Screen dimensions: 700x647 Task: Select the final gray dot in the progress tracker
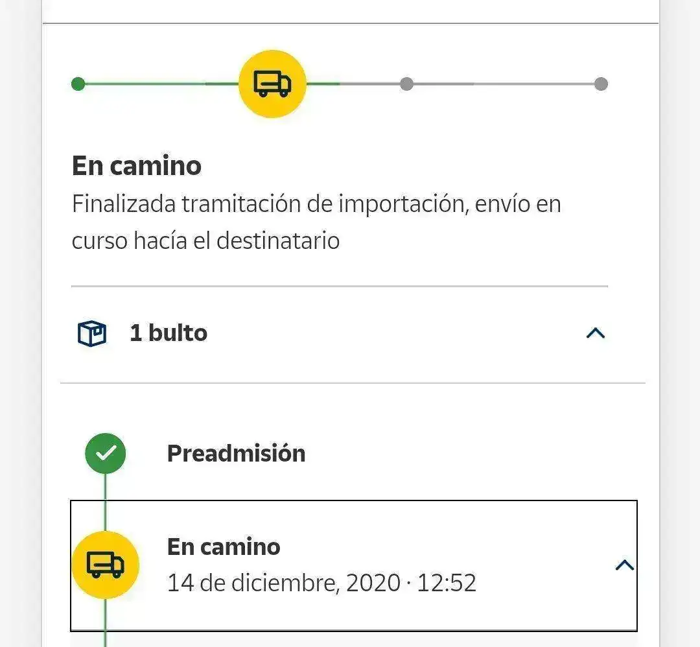601,84
